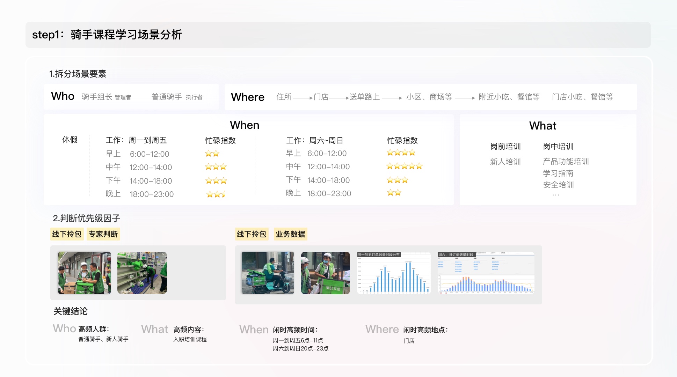This screenshot has height=377, width=677.
Task: Click 住所 in the Where flow
Action: [284, 97]
